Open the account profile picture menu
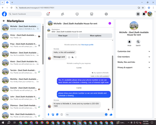 (150, 14)
